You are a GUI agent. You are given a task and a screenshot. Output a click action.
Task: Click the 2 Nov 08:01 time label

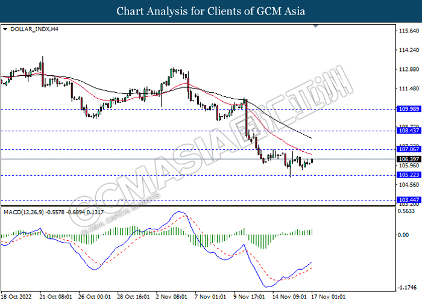point(171,297)
